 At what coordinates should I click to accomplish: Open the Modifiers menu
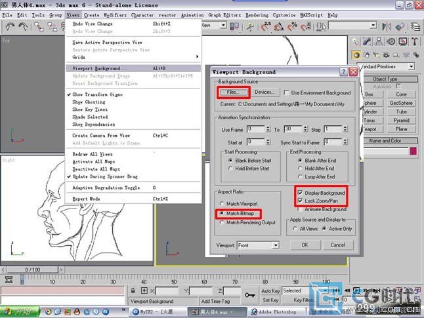coord(116,15)
